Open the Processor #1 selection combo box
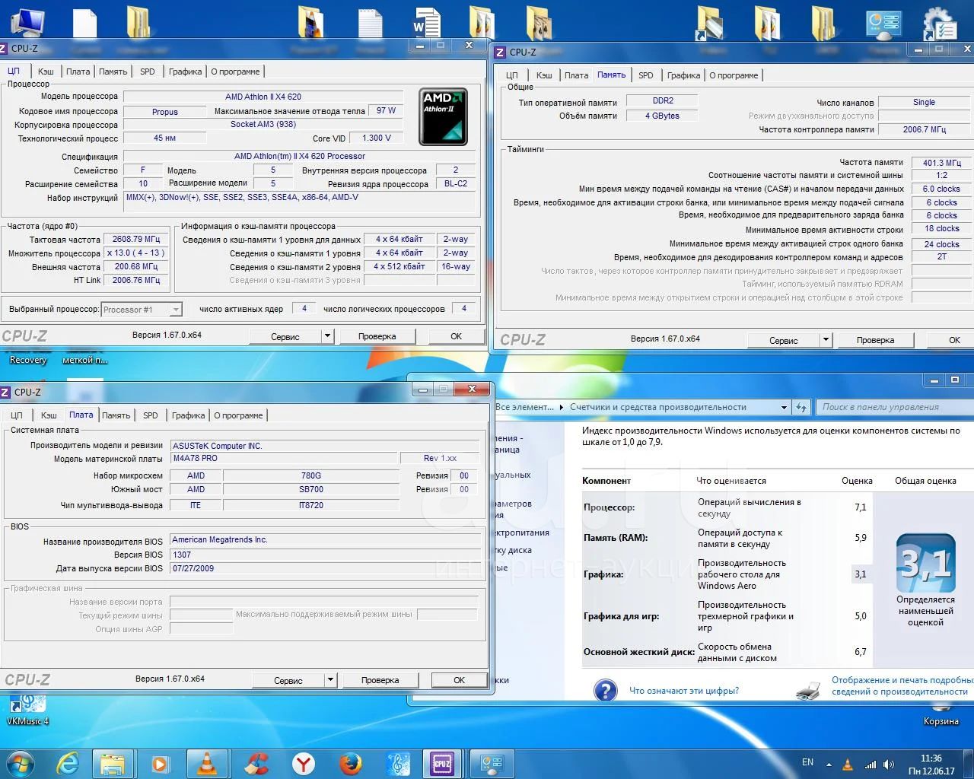This screenshot has height=779, width=974. 142,310
